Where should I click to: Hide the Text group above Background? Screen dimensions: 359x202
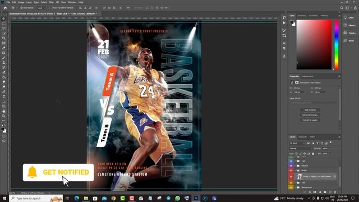click(291, 183)
